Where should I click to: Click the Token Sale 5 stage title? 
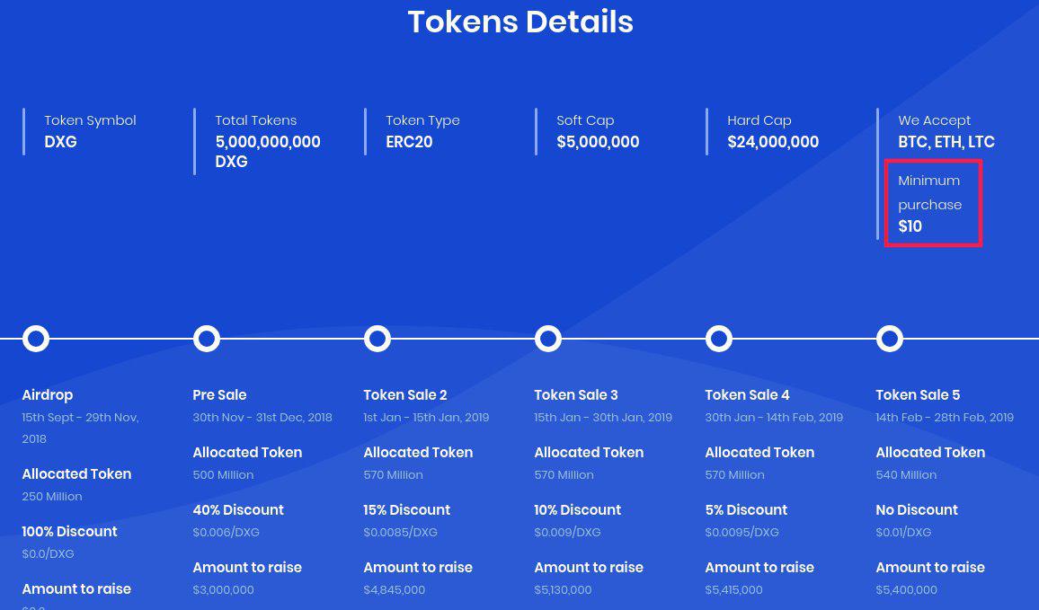tap(918, 394)
